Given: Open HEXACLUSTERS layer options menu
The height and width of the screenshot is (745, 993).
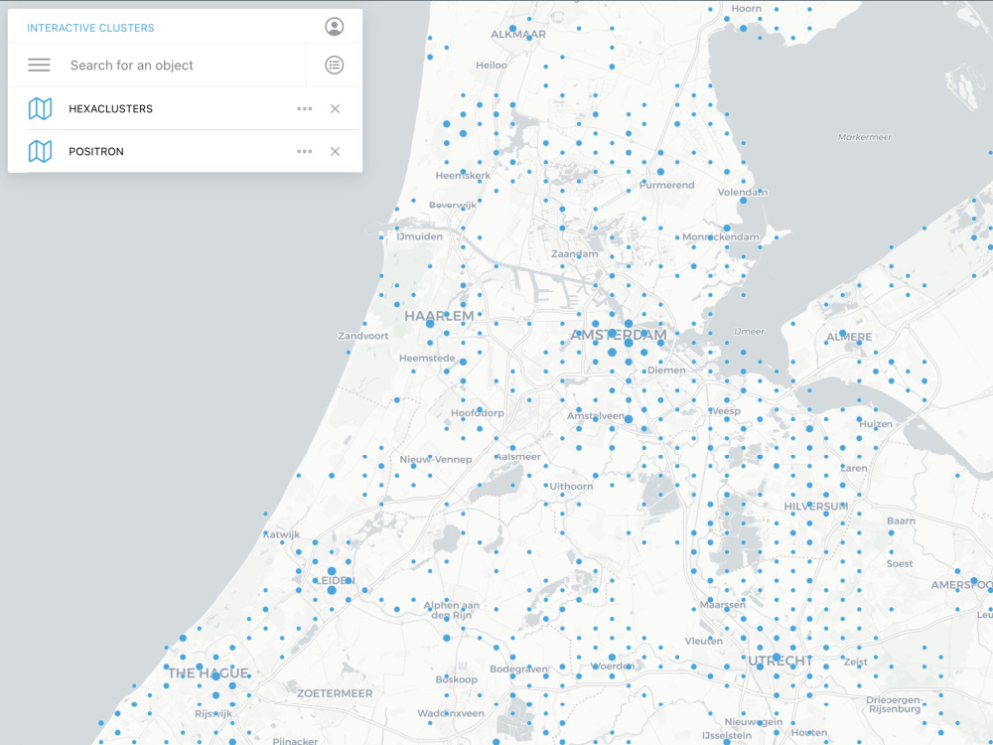Looking at the screenshot, I should [305, 109].
